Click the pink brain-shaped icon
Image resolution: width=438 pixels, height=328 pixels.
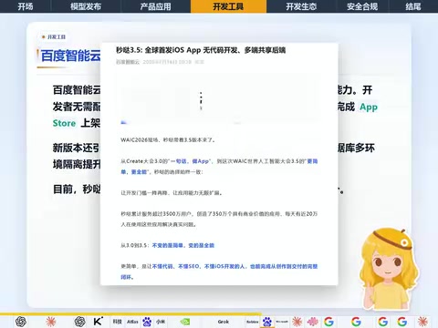(x=313, y=322)
